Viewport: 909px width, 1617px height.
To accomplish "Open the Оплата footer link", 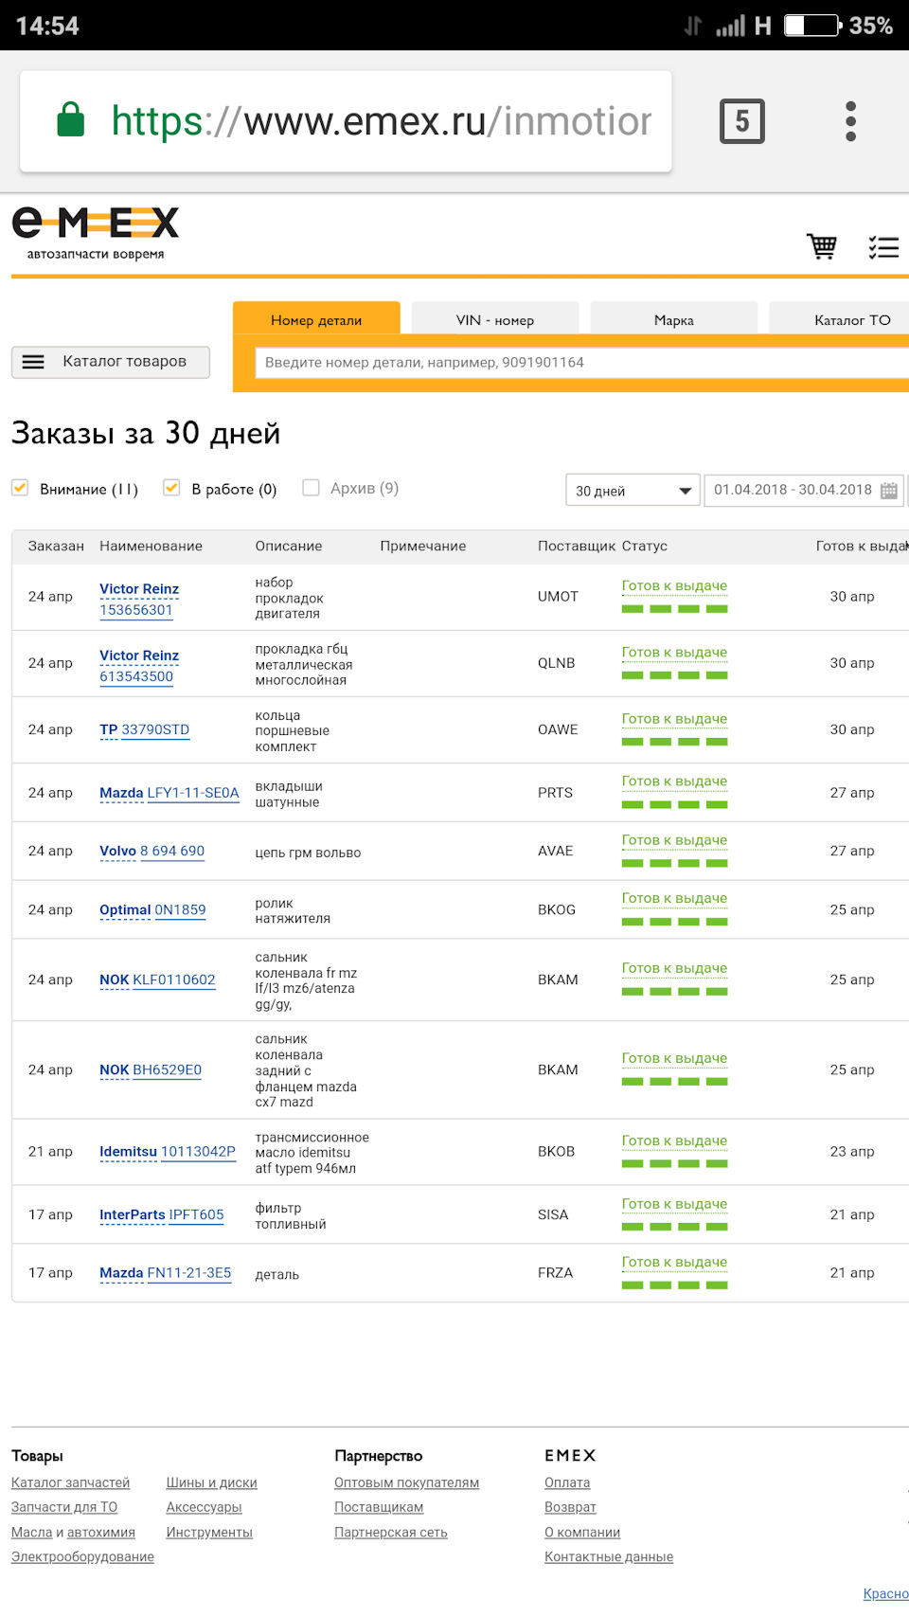I will click(x=567, y=1482).
